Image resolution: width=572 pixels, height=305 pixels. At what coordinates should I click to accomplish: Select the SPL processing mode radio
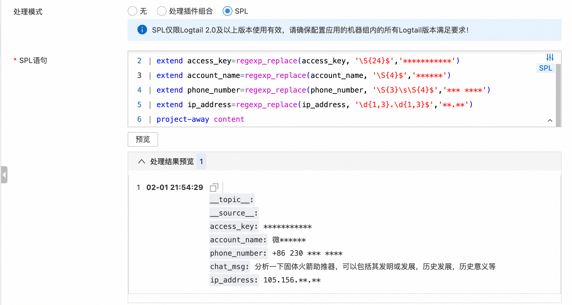(227, 11)
